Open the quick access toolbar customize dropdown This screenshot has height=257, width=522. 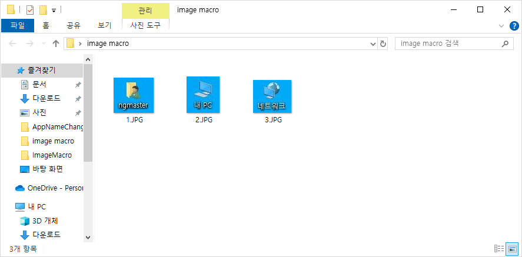pyautogui.click(x=54, y=11)
